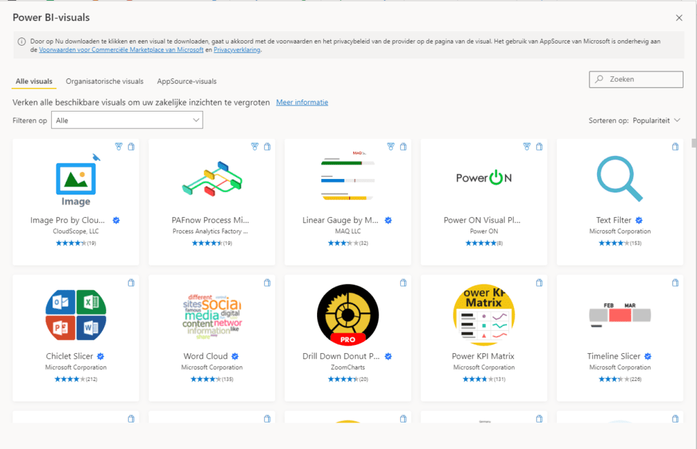Click the "Word Cloud" title text
This screenshot has height=449, width=697.
206,356
